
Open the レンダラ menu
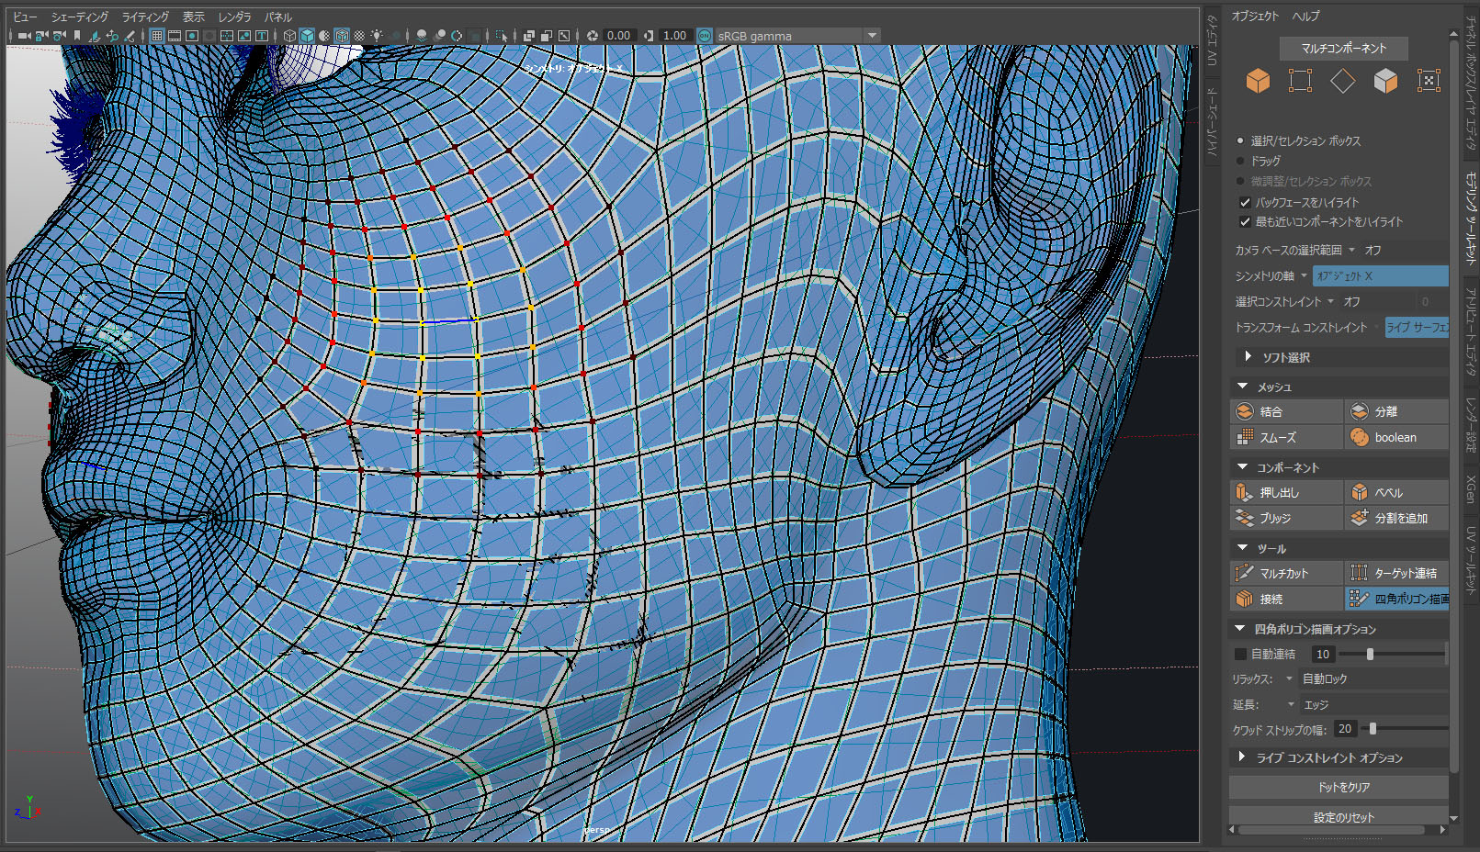(234, 17)
